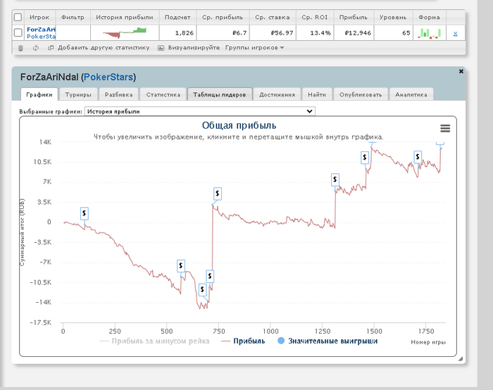This screenshot has width=493, height=390.
Task: Close the ForZaAriNdal panel with the X
Action: click(461, 71)
